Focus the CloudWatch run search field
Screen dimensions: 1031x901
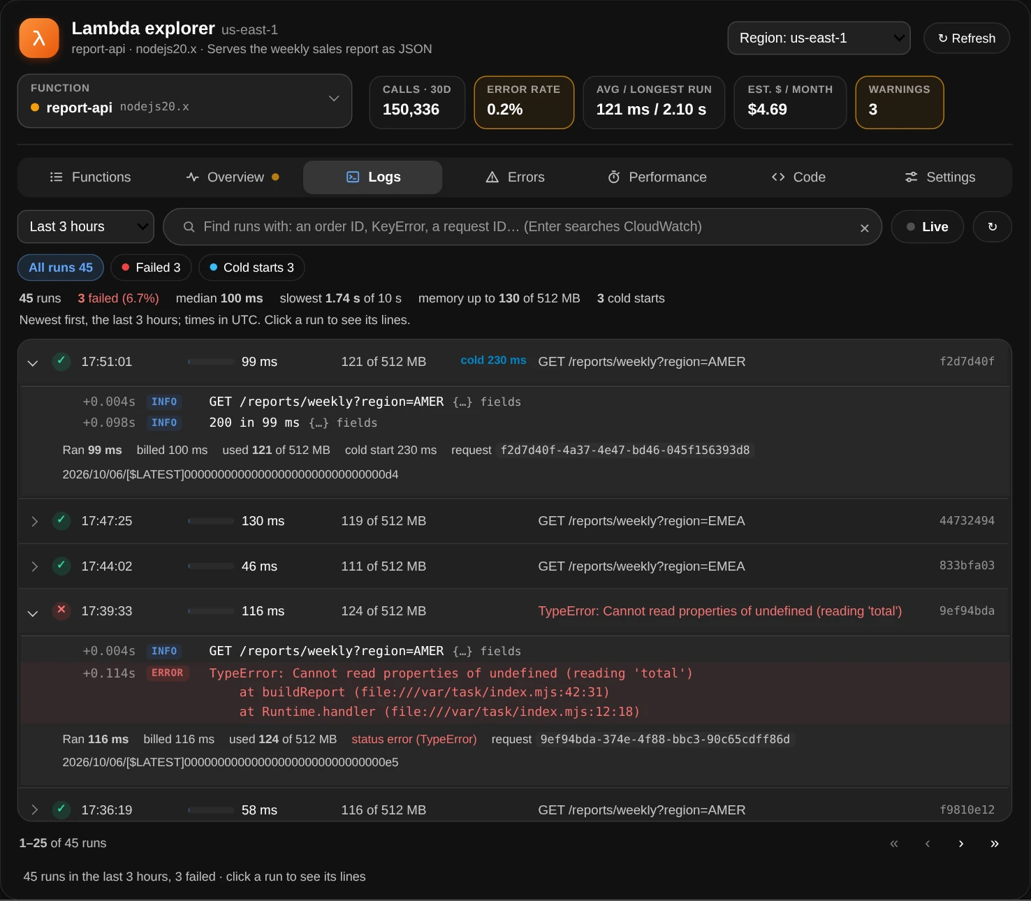[522, 227]
